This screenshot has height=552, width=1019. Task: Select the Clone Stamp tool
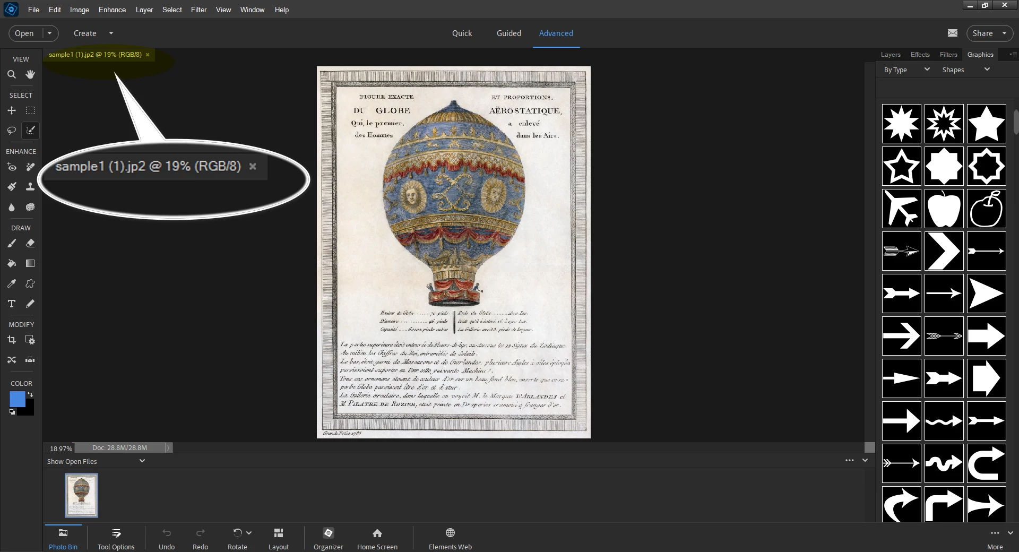click(x=30, y=187)
